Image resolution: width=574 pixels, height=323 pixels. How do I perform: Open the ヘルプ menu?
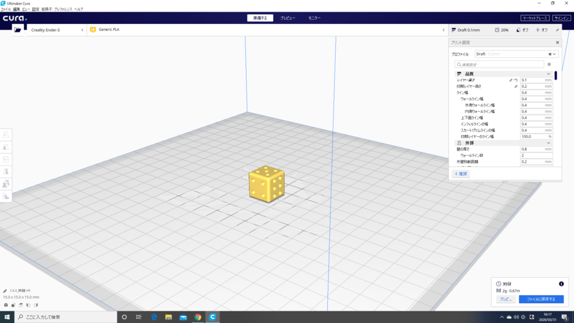[x=79, y=9]
